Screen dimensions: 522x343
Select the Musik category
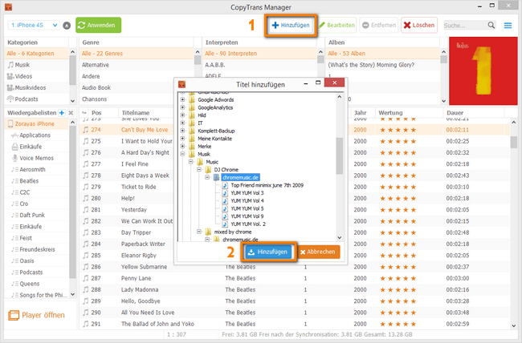click(x=37, y=65)
